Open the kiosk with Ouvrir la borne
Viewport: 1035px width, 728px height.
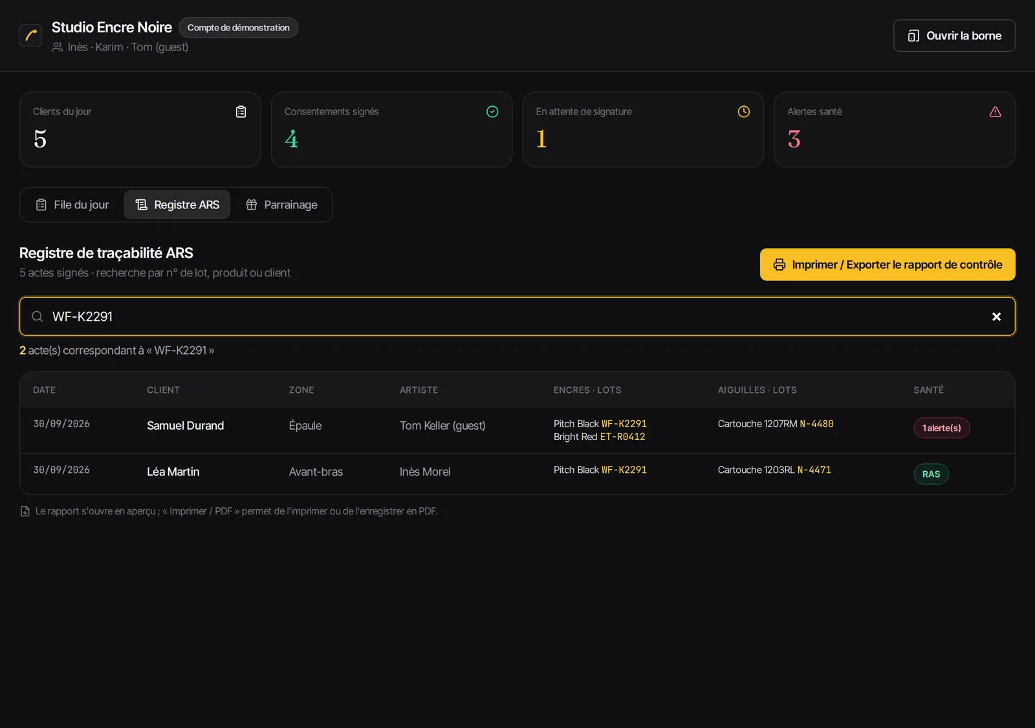coord(954,36)
